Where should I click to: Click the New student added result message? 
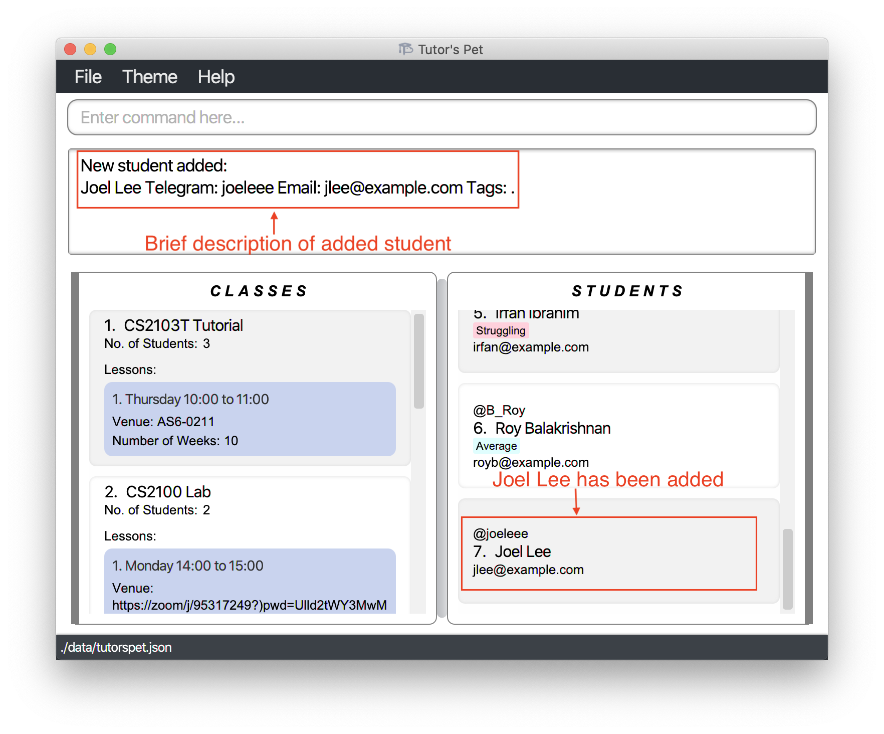298,176
